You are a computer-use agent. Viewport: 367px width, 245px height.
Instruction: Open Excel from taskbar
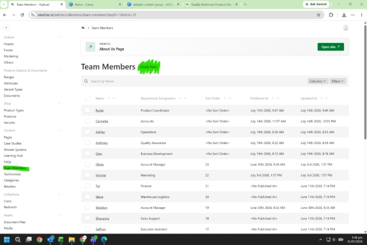61,239
